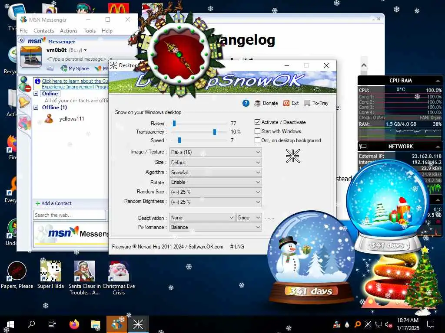
Task: Open the My Space link in Messenger
Action: [75, 68]
